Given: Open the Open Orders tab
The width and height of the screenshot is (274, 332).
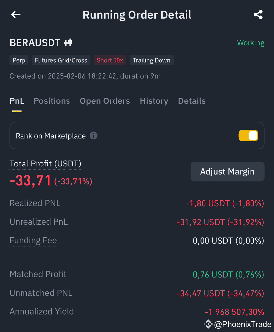Looking at the screenshot, I should (x=105, y=101).
